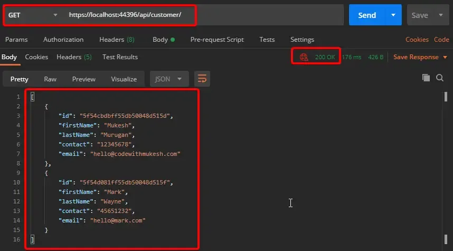Toggle the line wrap icon

tap(202, 79)
